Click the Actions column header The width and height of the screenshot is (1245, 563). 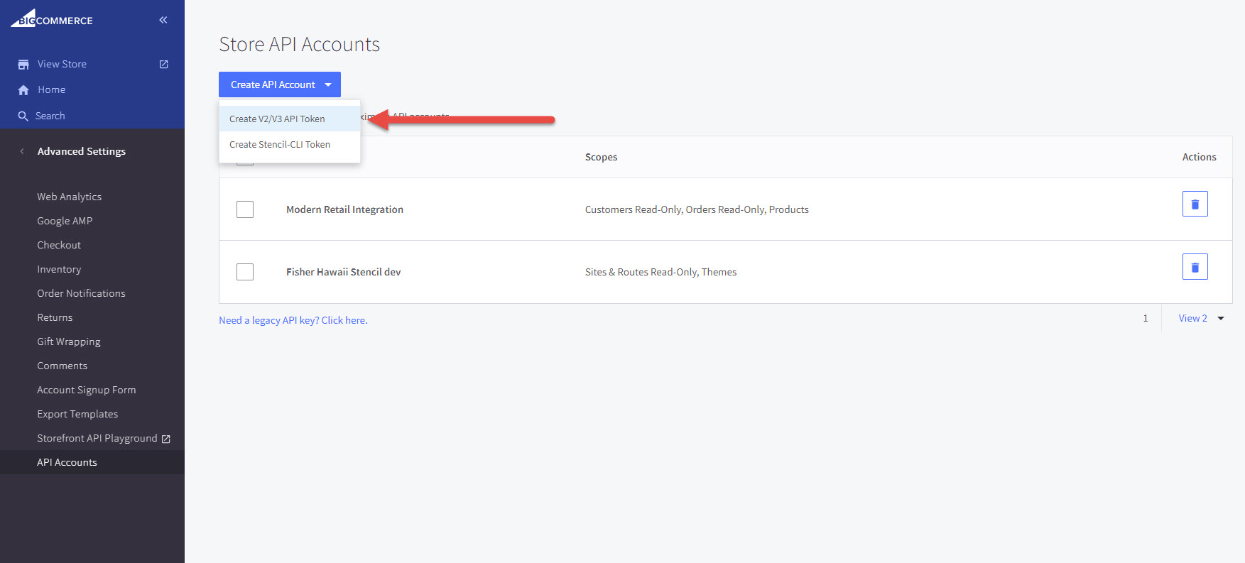pos(1199,157)
